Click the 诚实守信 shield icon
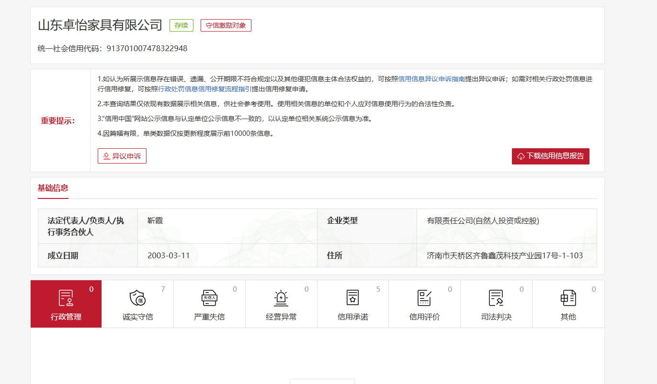This screenshot has width=657, height=384. 137,297
